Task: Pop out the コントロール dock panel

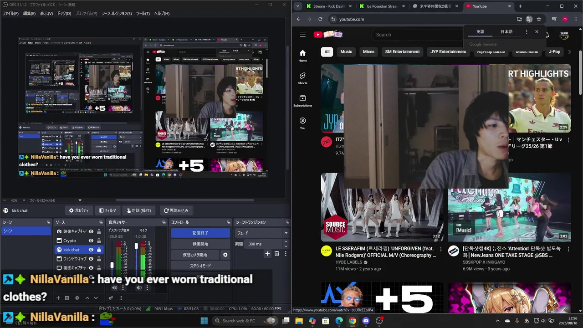Action: (x=228, y=222)
